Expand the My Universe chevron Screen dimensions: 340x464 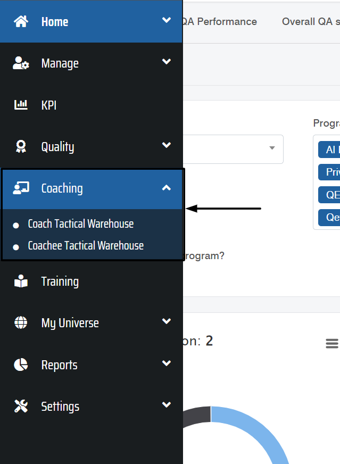pyautogui.click(x=167, y=321)
